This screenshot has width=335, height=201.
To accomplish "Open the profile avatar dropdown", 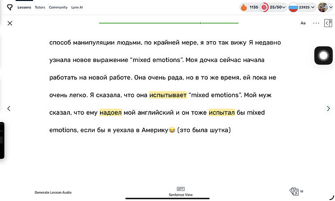I will 325,7.
